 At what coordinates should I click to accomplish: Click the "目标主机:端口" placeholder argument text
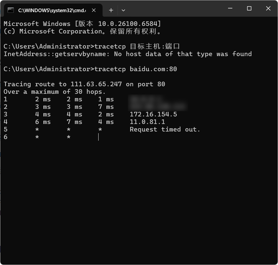click(x=155, y=46)
